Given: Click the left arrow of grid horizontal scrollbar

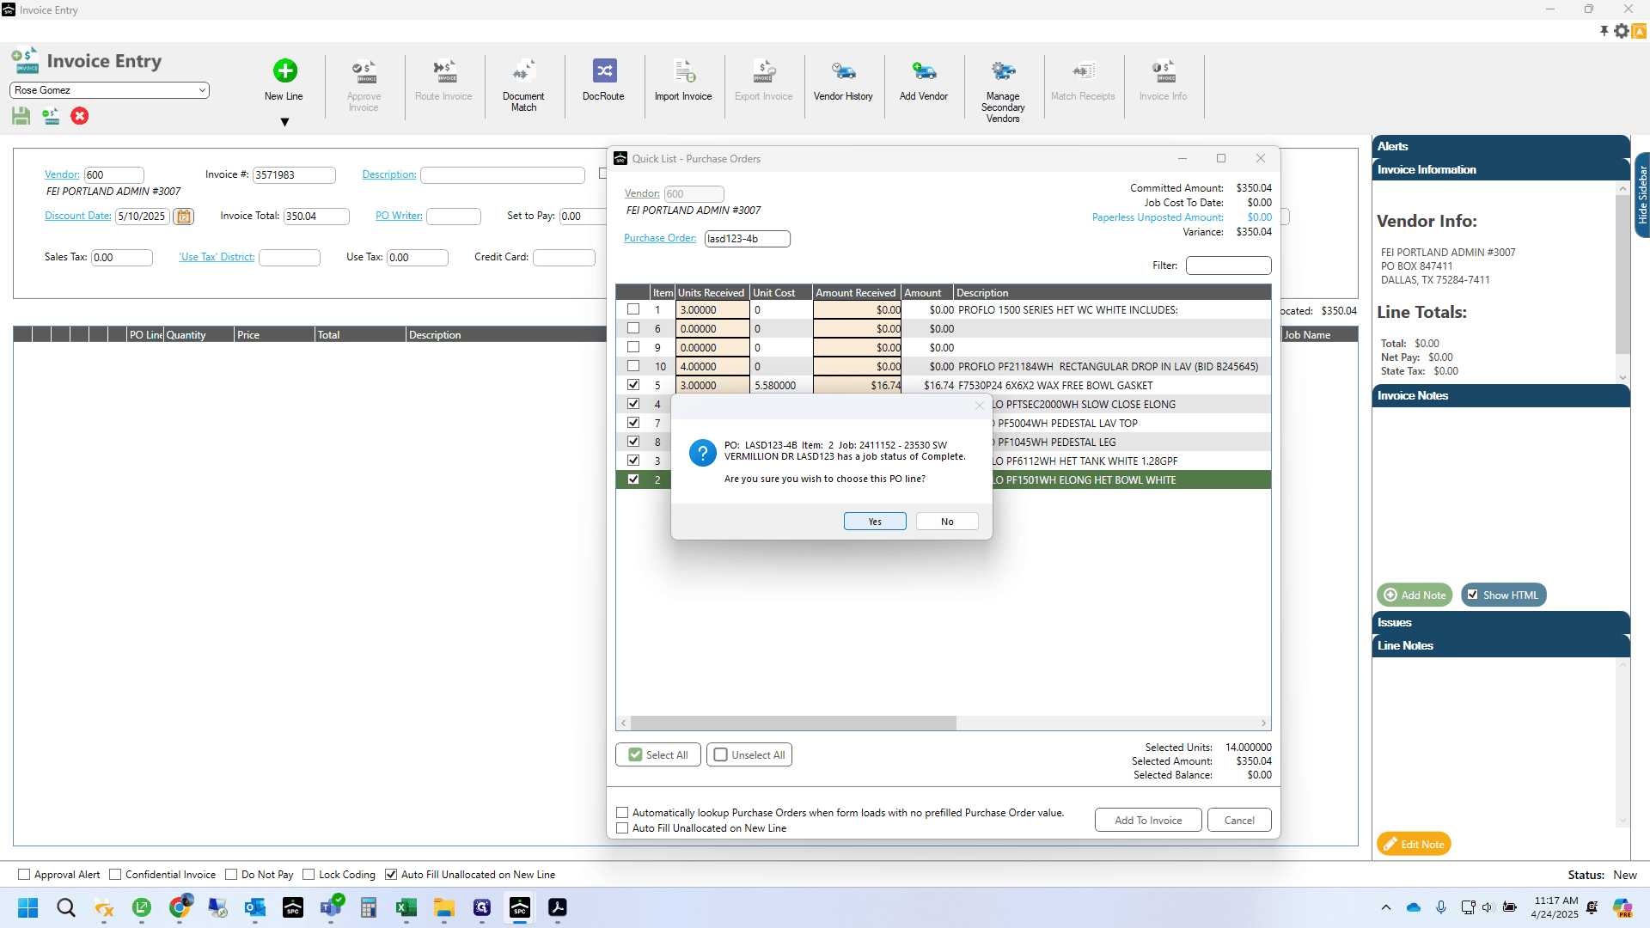Looking at the screenshot, I should [624, 723].
